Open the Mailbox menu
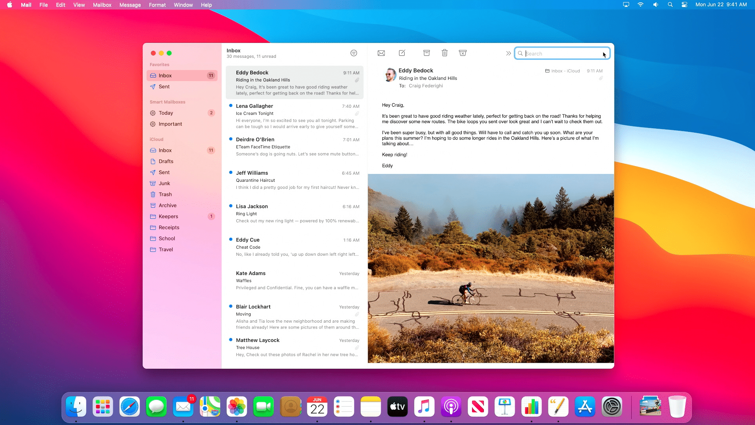Screen dimensions: 755x425 [102, 5]
